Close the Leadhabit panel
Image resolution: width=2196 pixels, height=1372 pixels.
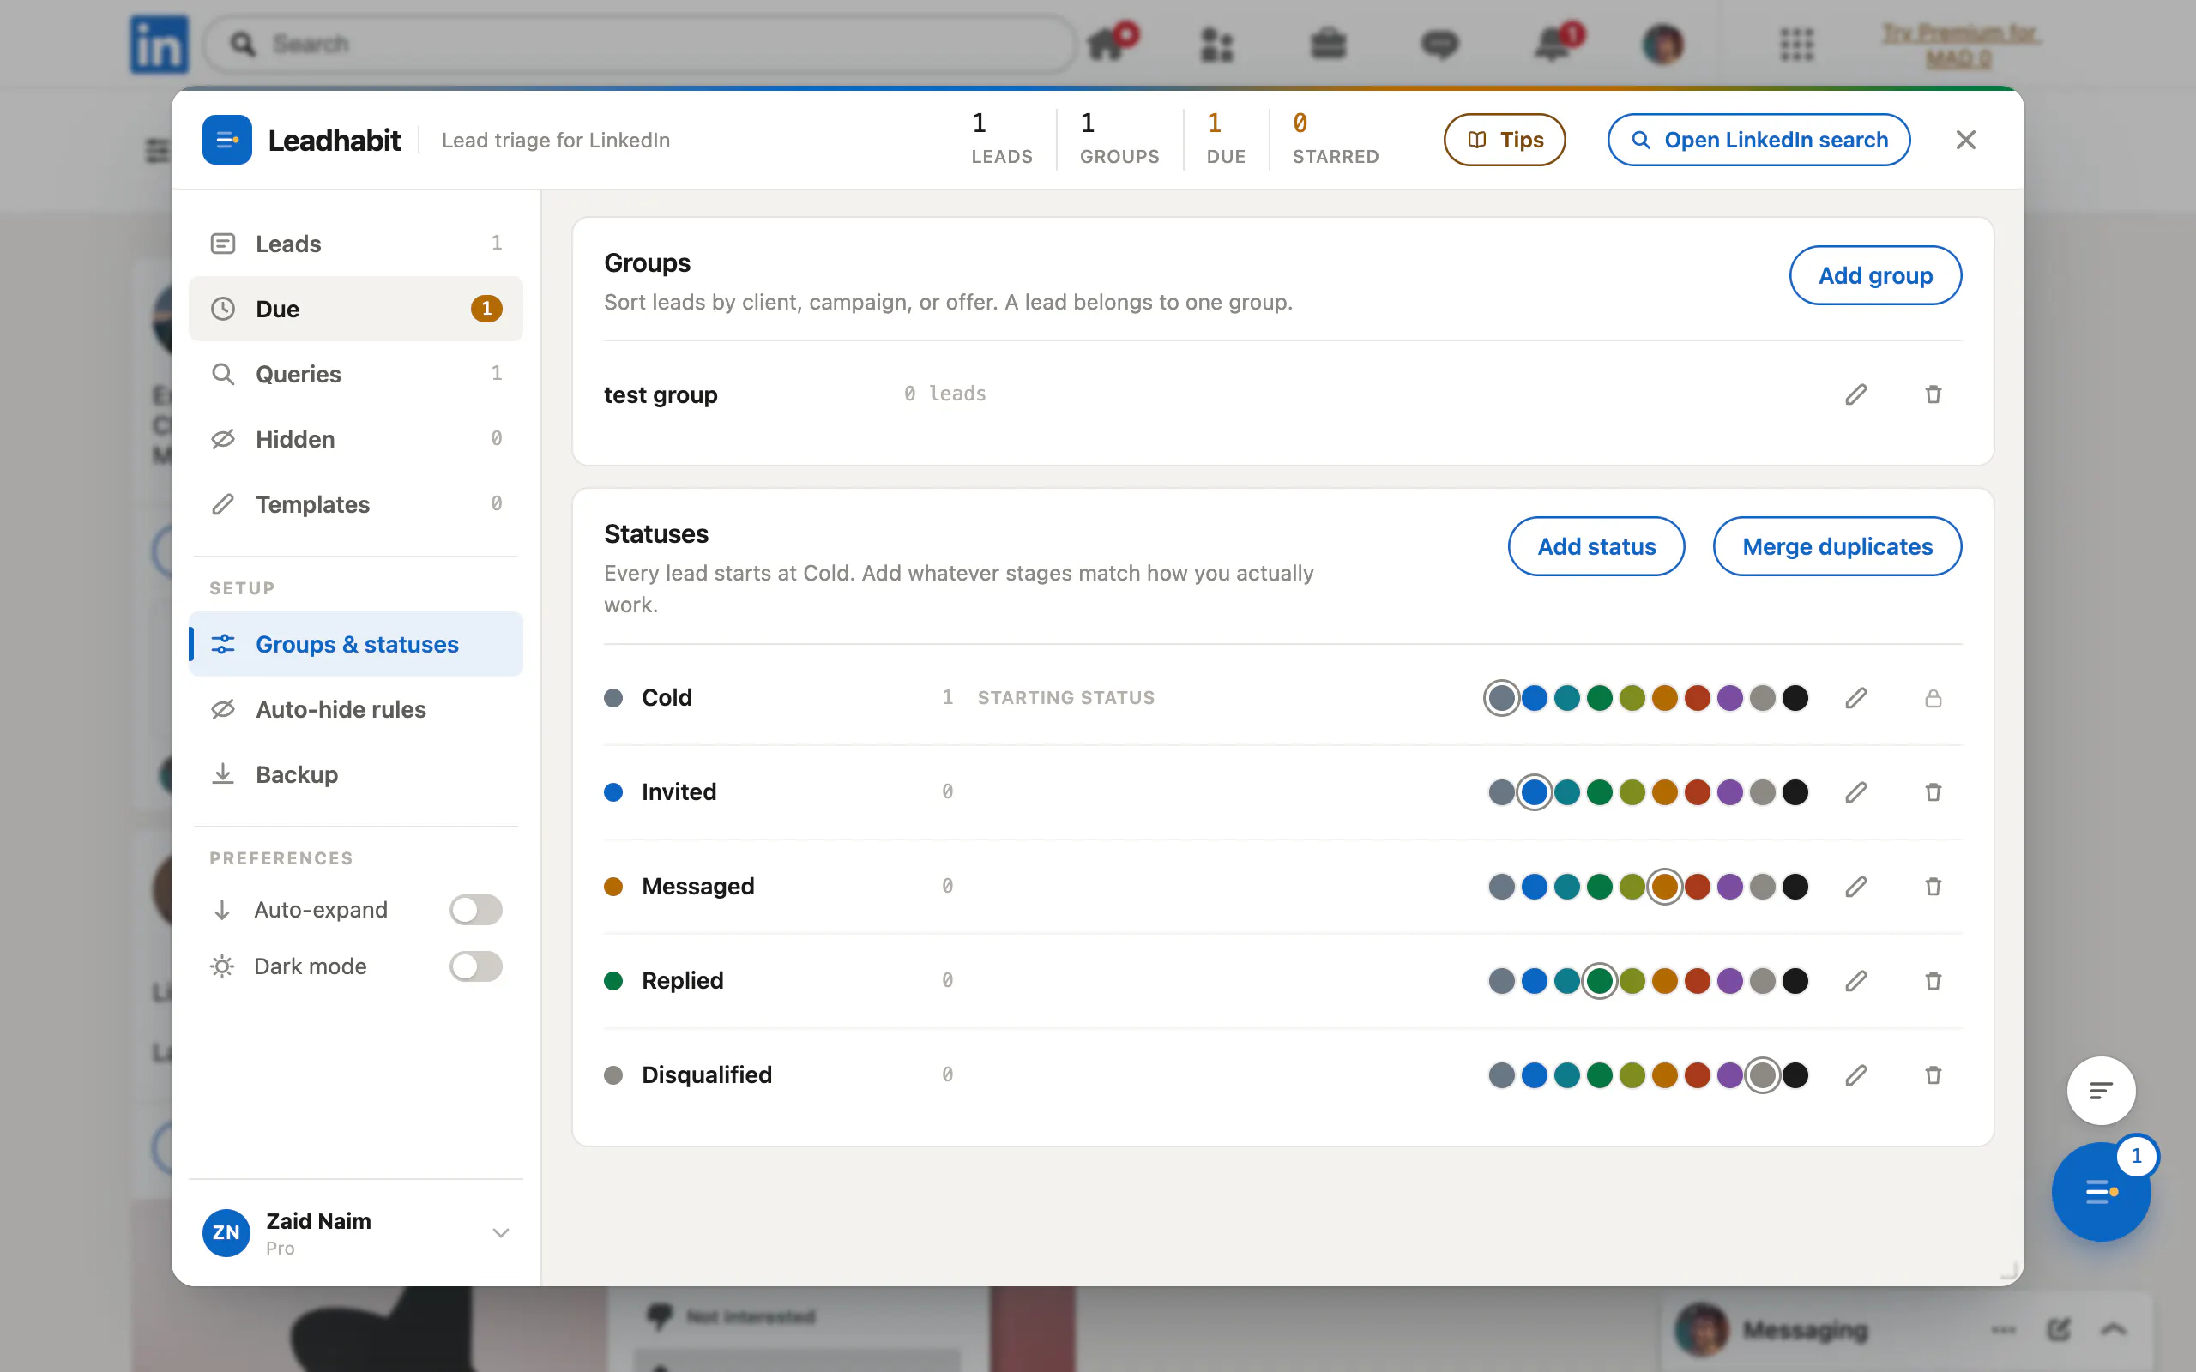pyautogui.click(x=1965, y=140)
